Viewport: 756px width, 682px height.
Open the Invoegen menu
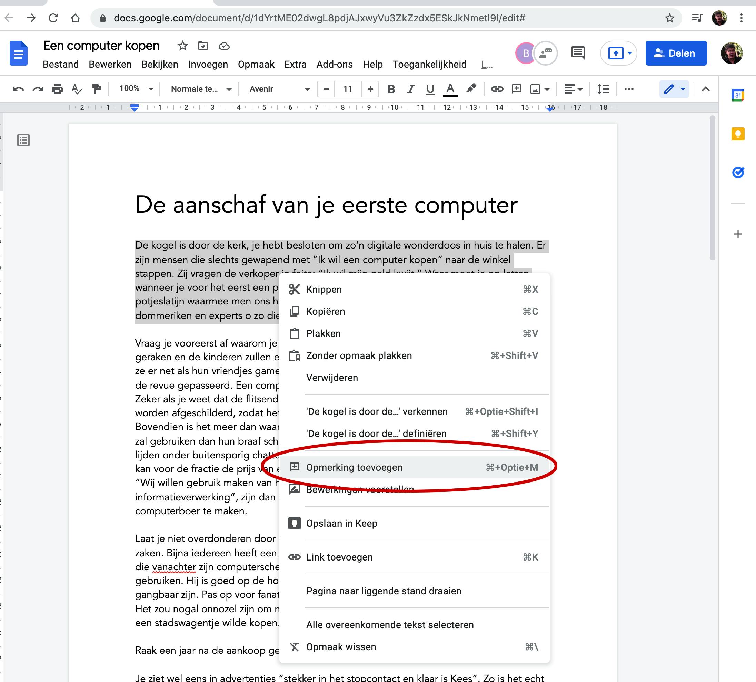pyautogui.click(x=208, y=65)
